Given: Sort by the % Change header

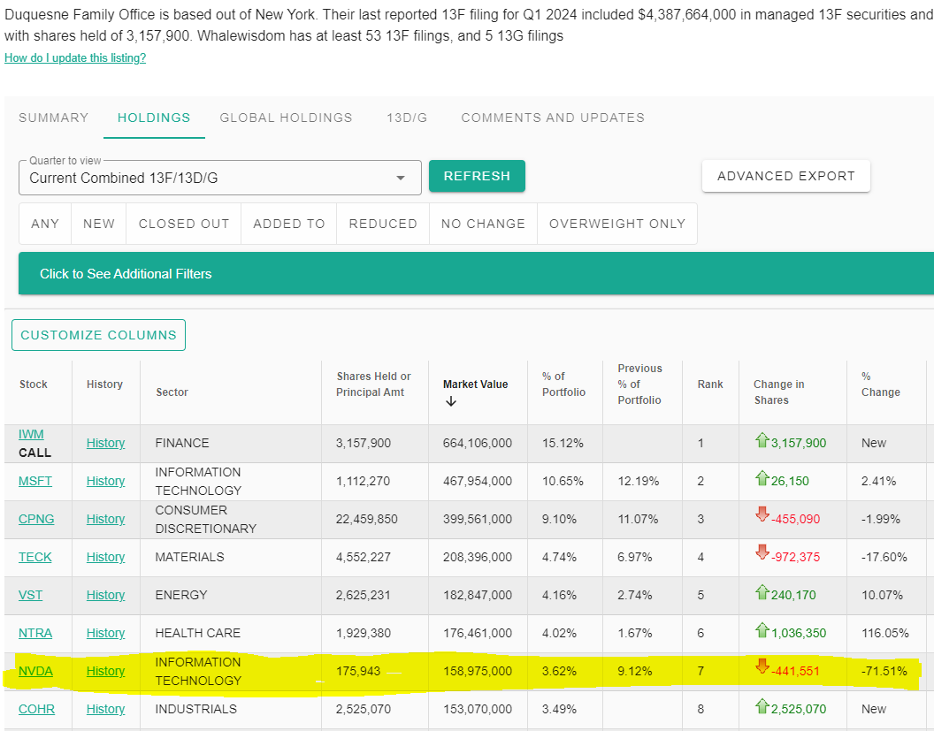Looking at the screenshot, I should click(x=880, y=385).
